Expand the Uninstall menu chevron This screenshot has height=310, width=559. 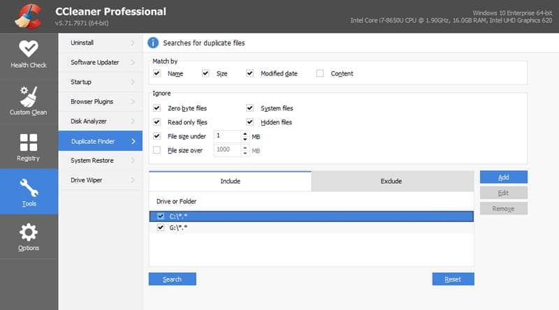click(x=133, y=43)
